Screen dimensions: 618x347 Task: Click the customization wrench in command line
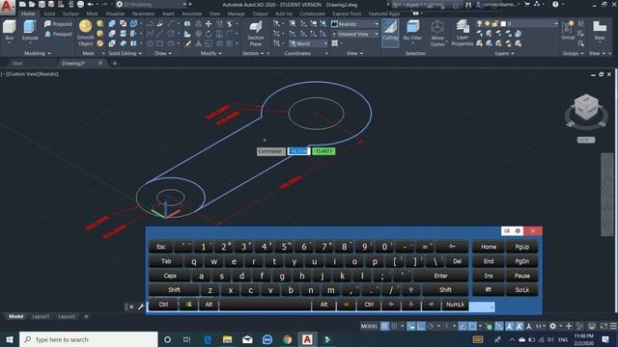point(141,307)
